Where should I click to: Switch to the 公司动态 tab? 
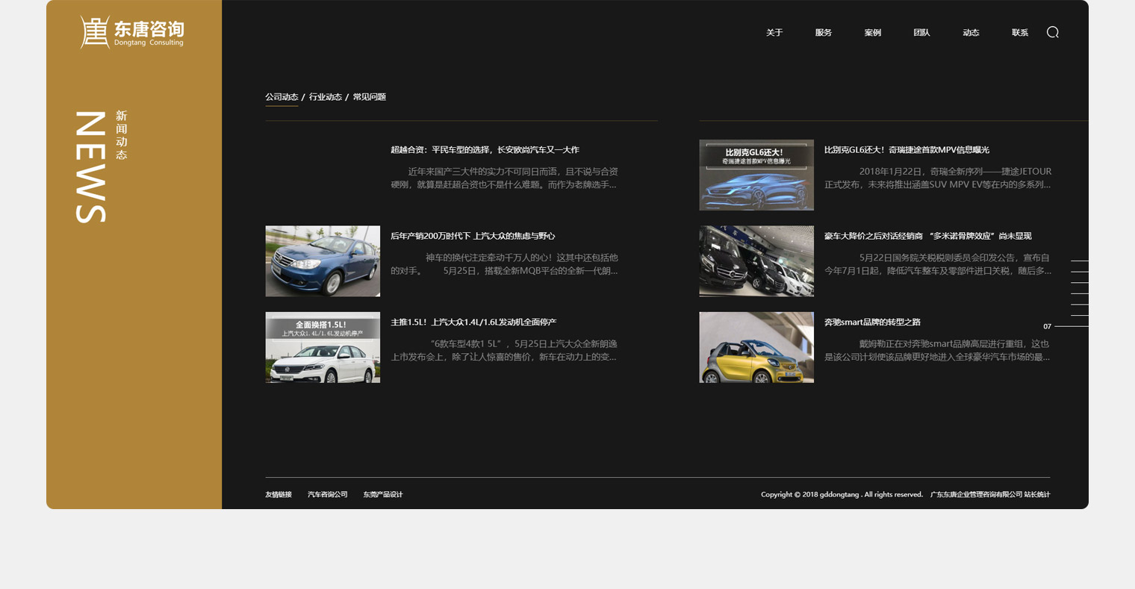pyautogui.click(x=282, y=97)
